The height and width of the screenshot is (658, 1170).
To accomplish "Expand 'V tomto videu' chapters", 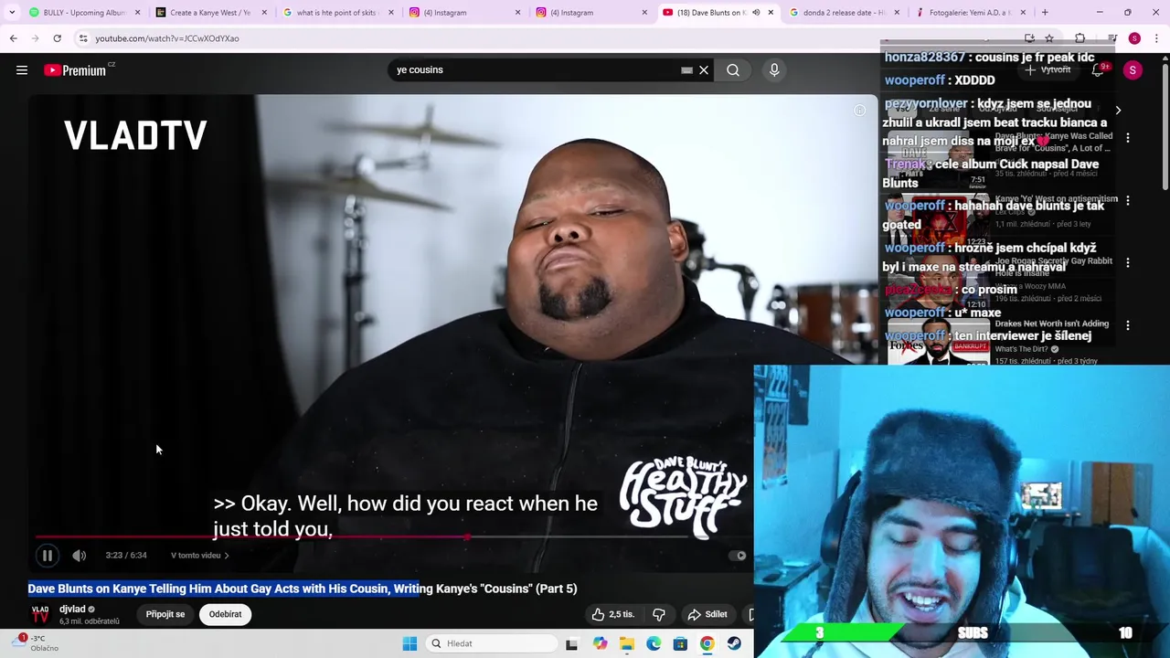I will coord(199,555).
